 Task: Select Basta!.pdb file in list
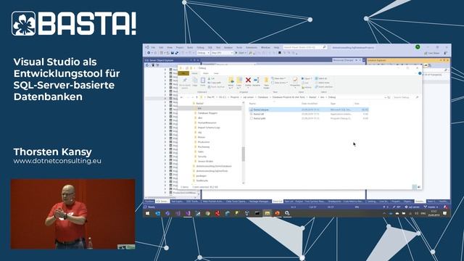[309, 118]
